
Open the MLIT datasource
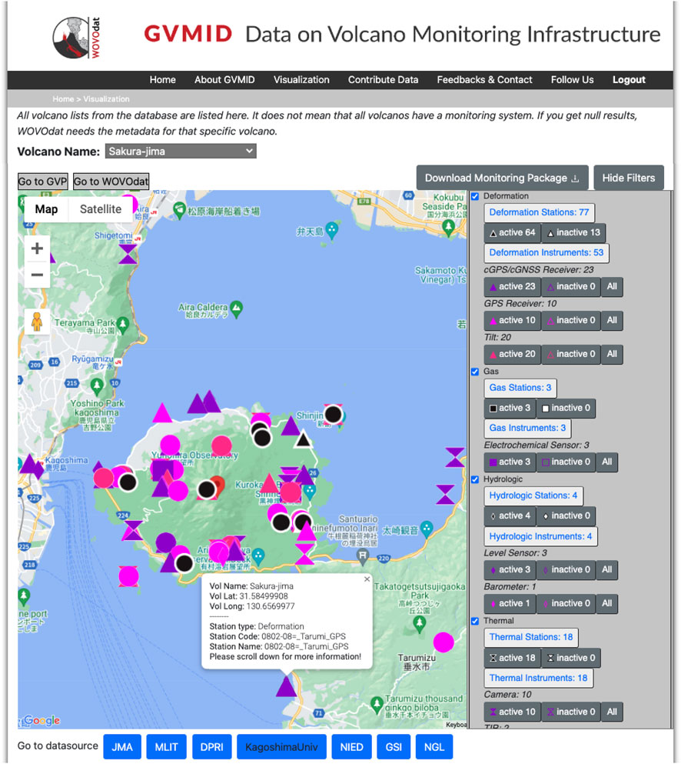[167, 747]
